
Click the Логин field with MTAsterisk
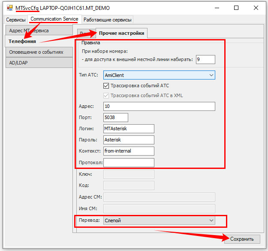[128, 129]
